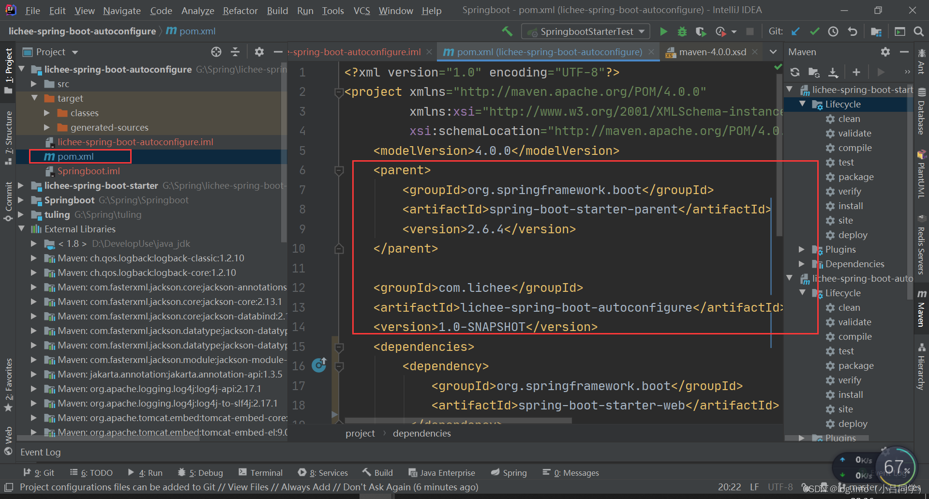Open the Structure side tool window

pyautogui.click(x=8, y=137)
